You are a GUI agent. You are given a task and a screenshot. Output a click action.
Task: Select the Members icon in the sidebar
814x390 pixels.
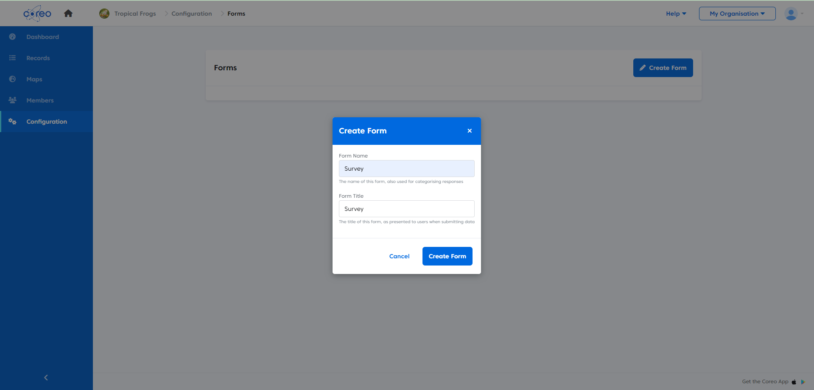[12, 100]
